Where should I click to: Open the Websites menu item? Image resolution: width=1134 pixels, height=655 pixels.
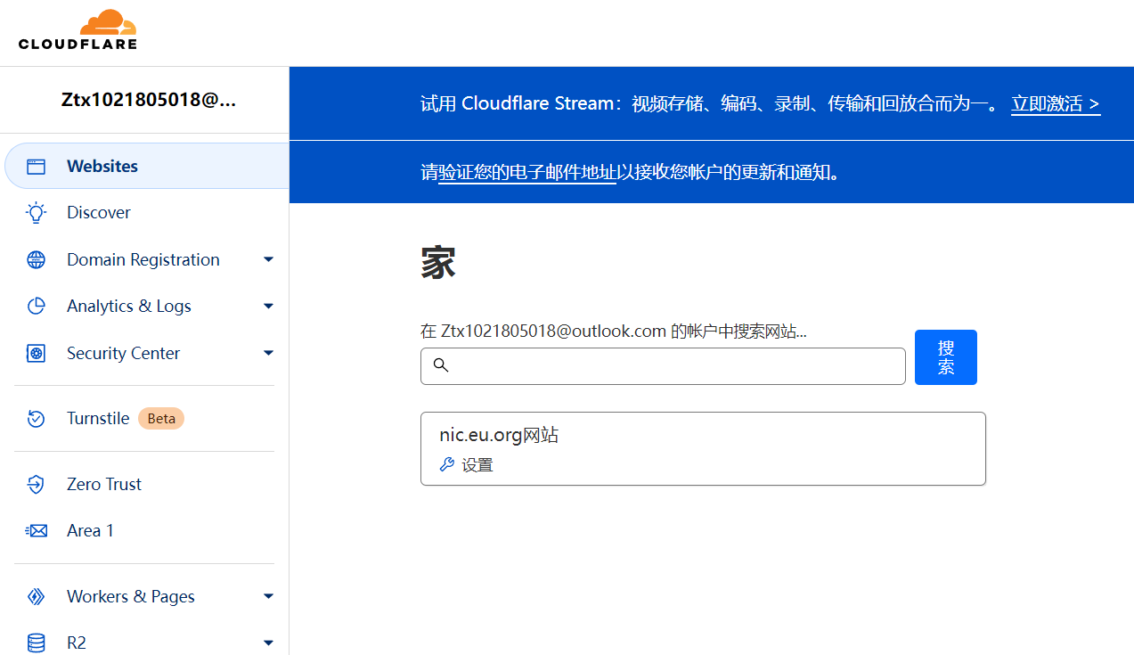tap(147, 166)
